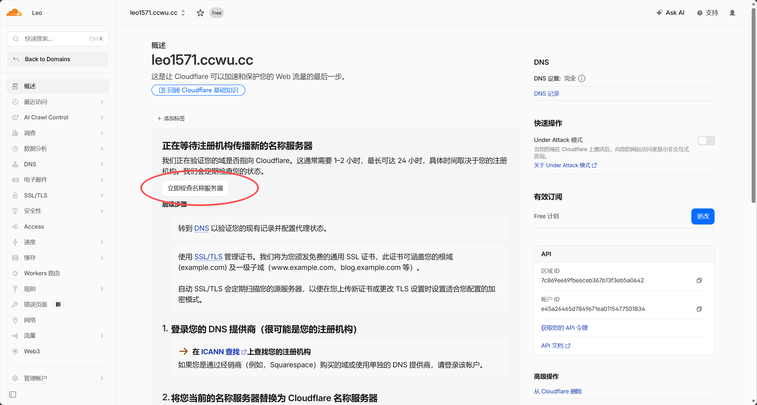Click 立即检查名称服务器 button

pyautogui.click(x=195, y=188)
